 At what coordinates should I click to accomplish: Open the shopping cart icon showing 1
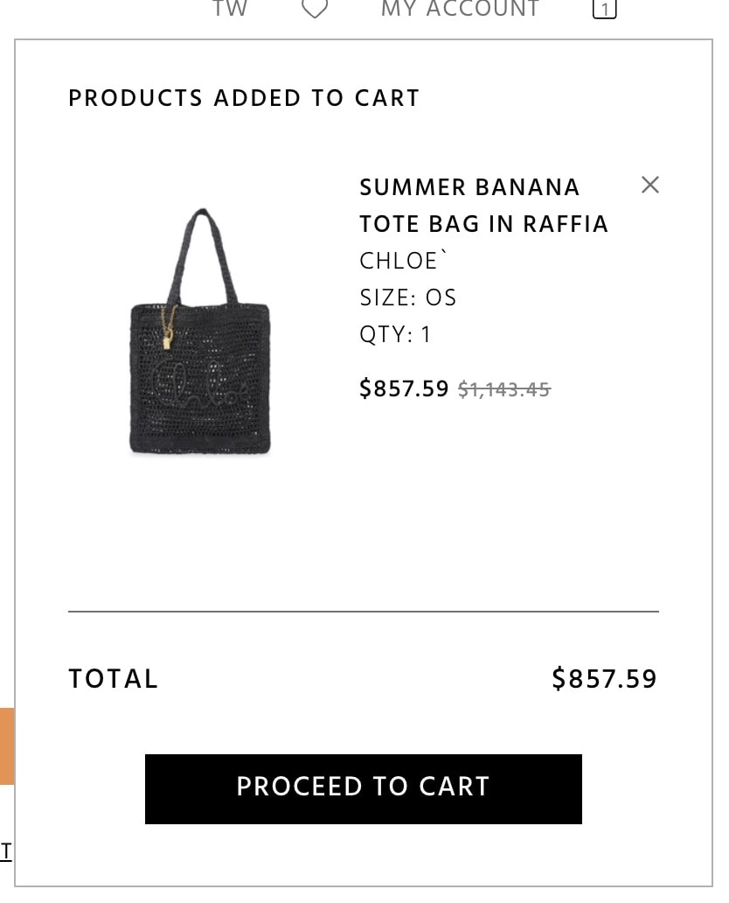[604, 9]
